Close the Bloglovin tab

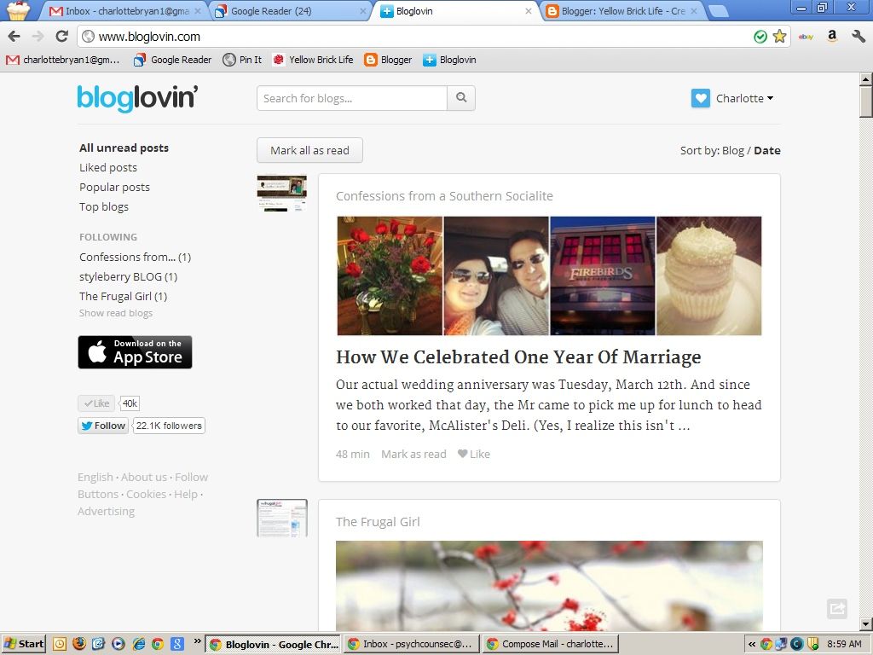tap(528, 11)
